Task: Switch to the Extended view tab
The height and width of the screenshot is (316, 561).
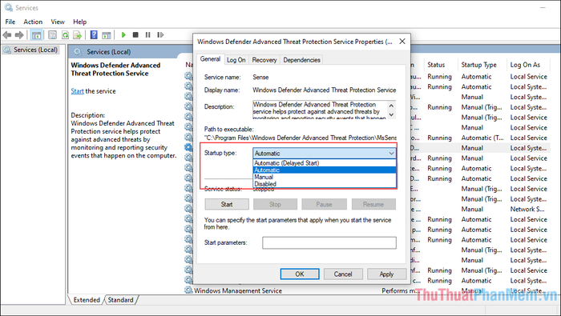Action: click(x=87, y=300)
